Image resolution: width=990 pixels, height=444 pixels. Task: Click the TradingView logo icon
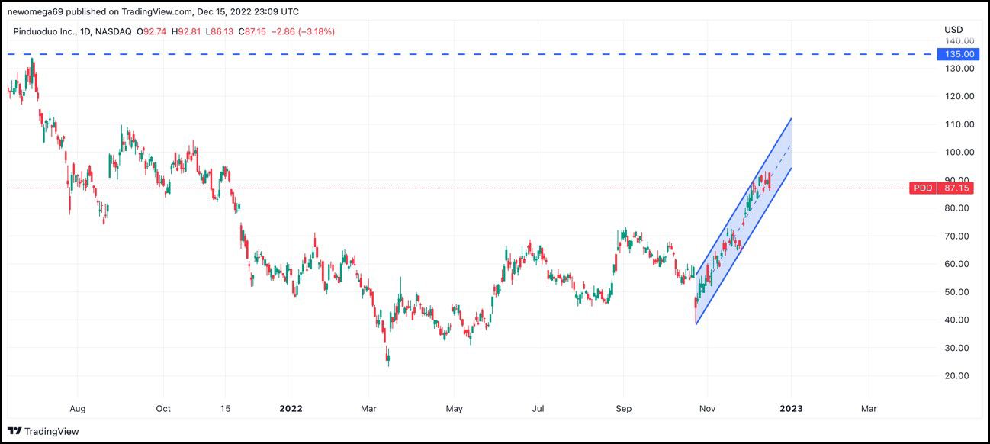pos(14,431)
